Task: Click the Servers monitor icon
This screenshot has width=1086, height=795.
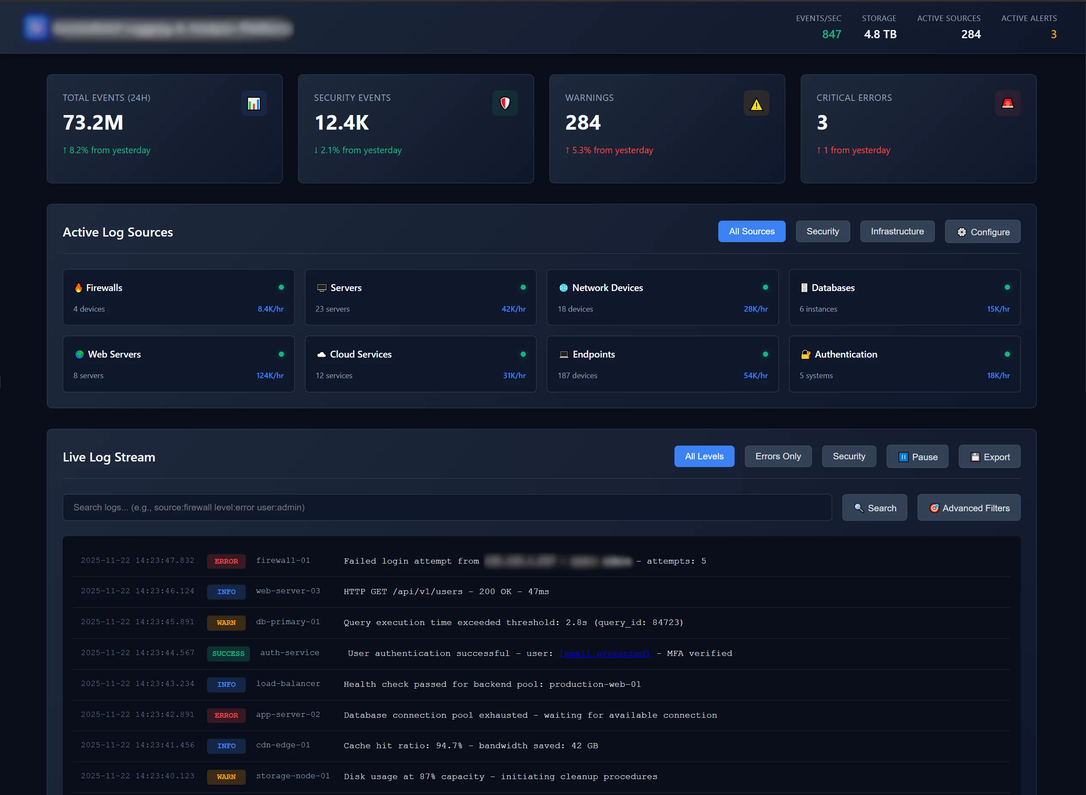Action: tap(321, 287)
